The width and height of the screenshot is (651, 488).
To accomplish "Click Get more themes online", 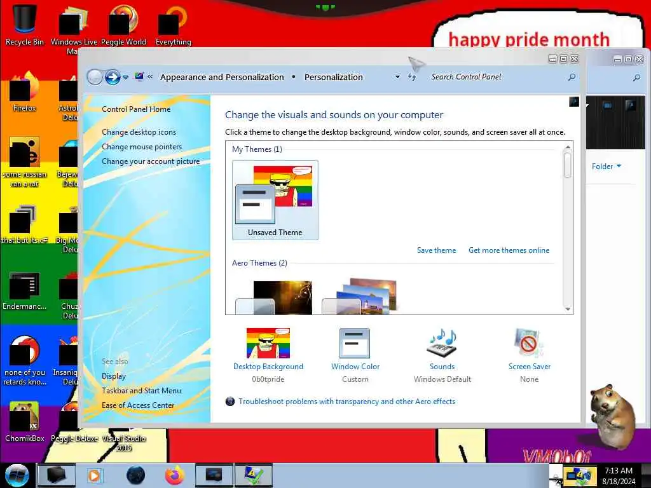I will coord(509,250).
